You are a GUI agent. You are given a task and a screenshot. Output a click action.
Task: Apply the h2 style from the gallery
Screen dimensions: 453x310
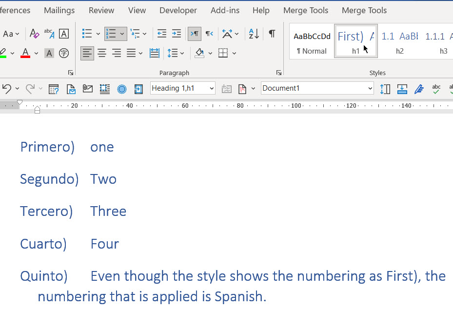pyautogui.click(x=400, y=41)
